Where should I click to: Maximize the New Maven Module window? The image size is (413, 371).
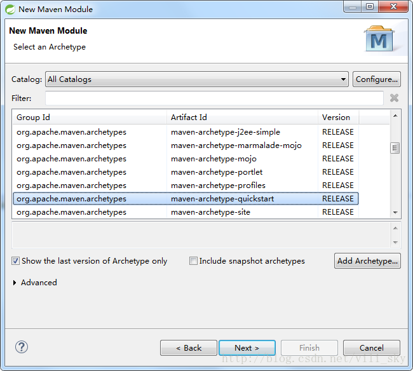[370, 6]
